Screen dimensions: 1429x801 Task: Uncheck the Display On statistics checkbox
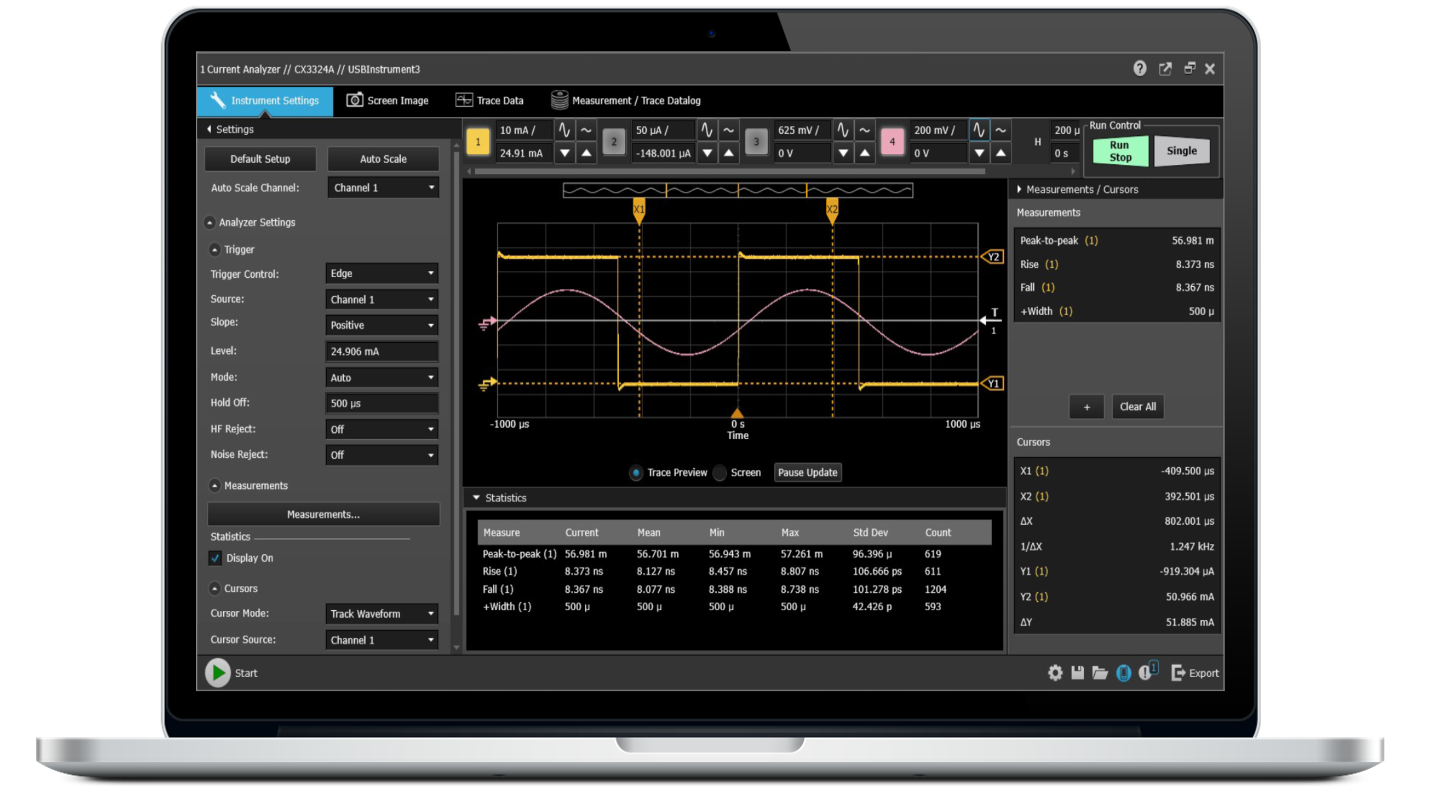[x=215, y=558]
